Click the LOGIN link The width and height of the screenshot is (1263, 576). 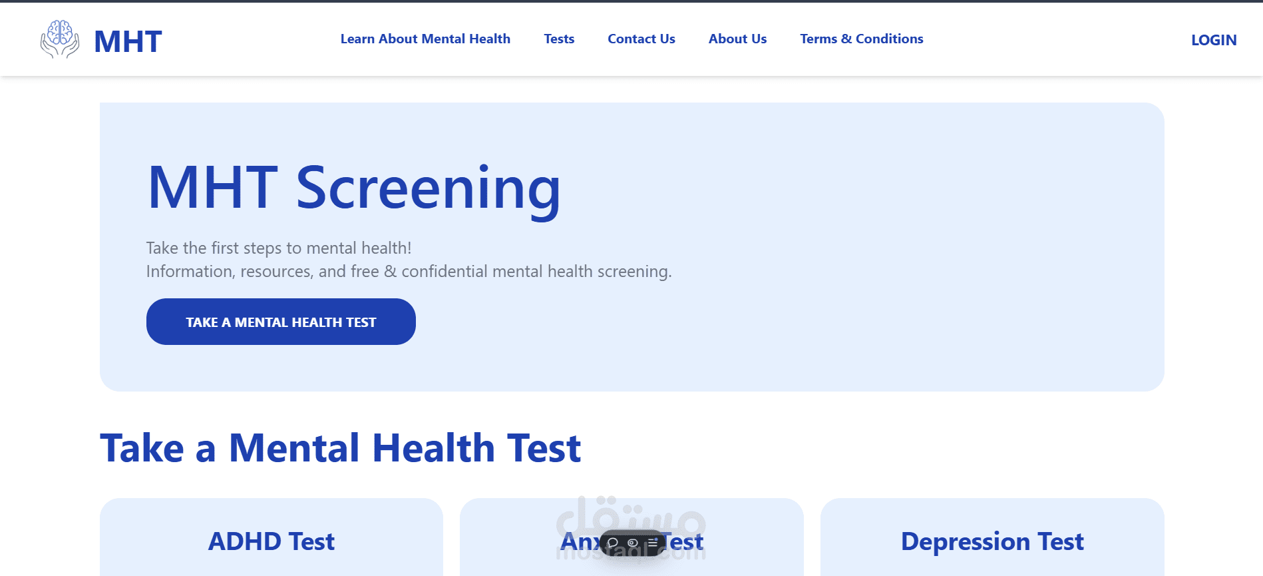pyautogui.click(x=1214, y=40)
